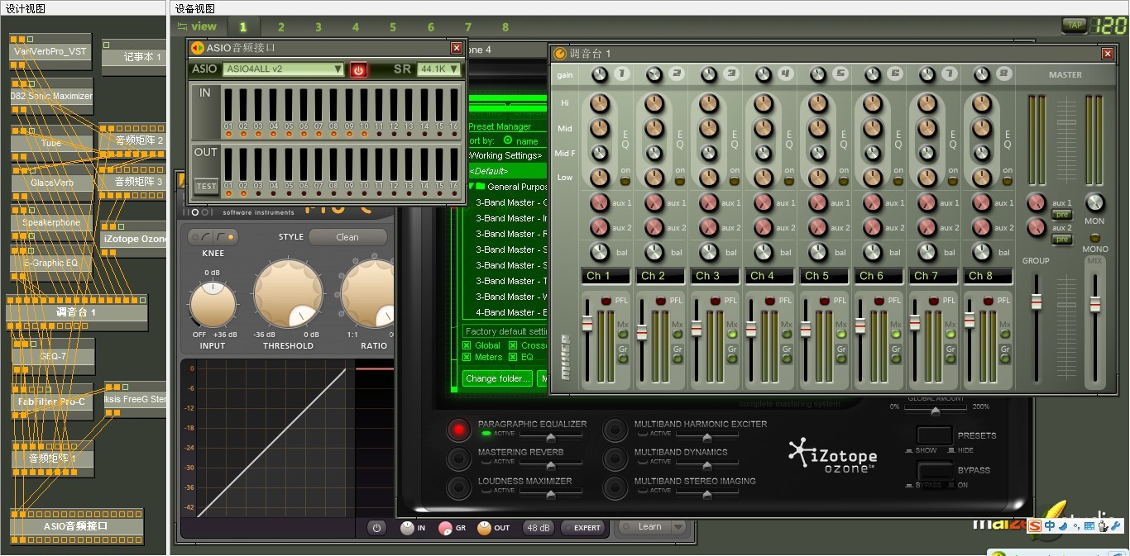Screen dimensions: 1130x556
Task: Toggle Ch 2 Mx routing button
Action: pos(678,335)
